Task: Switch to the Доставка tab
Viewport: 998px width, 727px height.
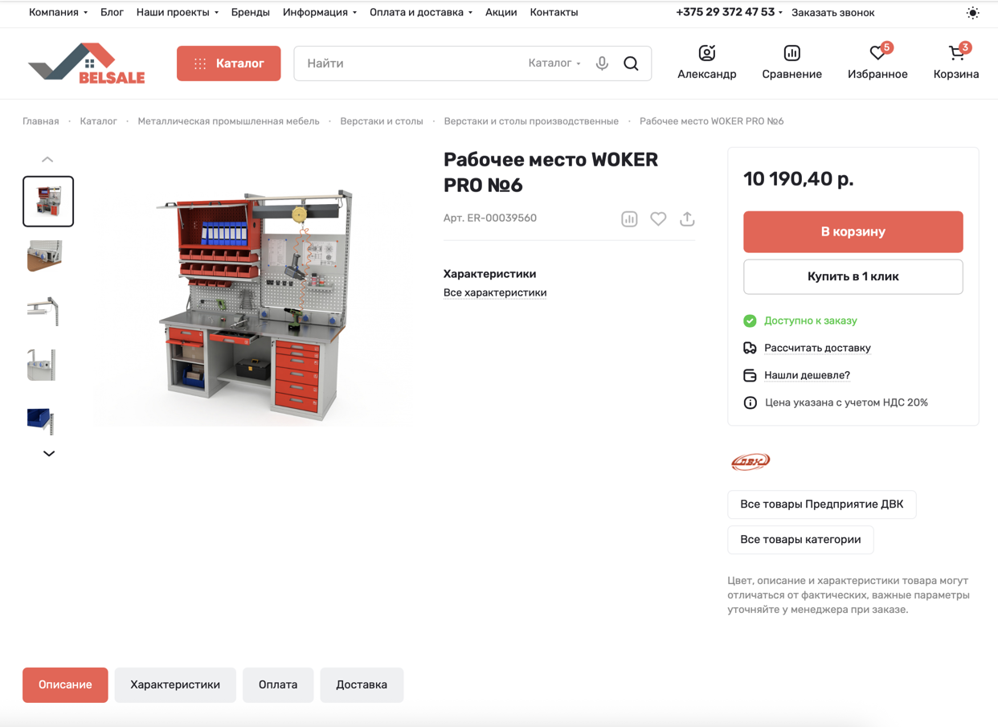Action: pos(362,685)
